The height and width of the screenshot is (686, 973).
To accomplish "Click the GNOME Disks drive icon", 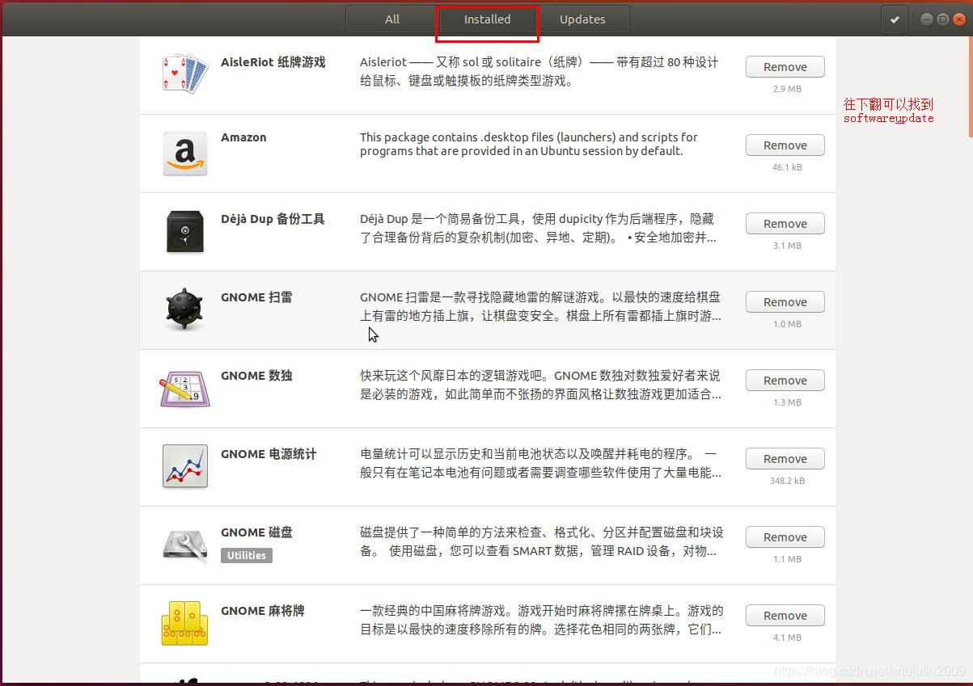I will point(185,545).
